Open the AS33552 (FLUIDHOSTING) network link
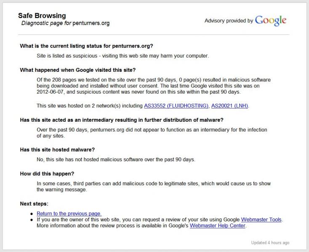 pyautogui.click(x=176, y=106)
